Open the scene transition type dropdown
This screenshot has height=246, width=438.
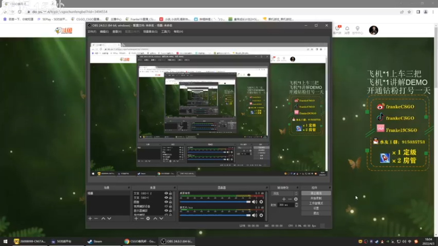click(285, 194)
